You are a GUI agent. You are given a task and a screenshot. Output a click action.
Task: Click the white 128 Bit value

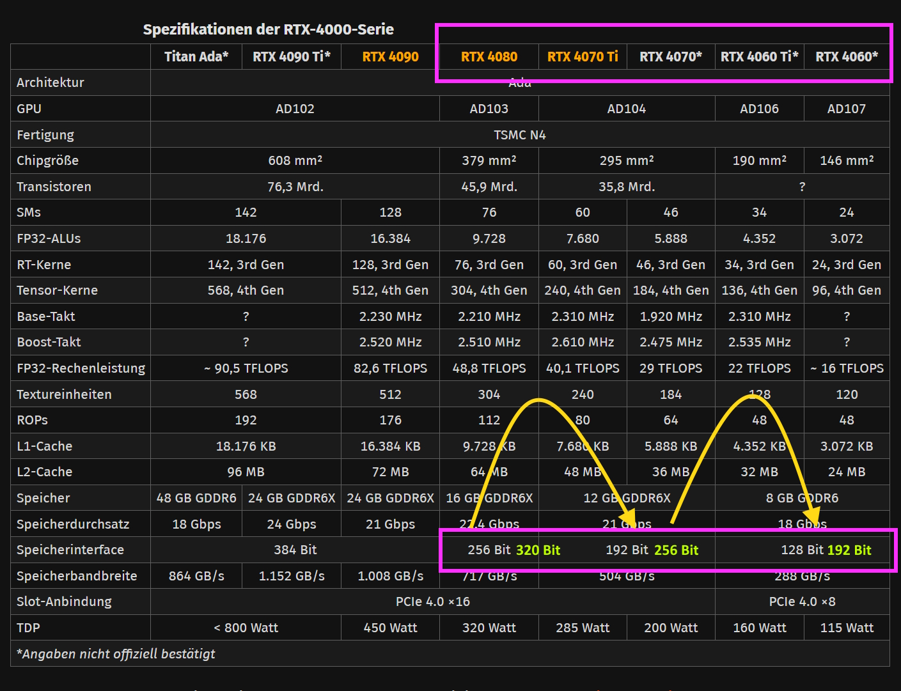tap(802, 550)
